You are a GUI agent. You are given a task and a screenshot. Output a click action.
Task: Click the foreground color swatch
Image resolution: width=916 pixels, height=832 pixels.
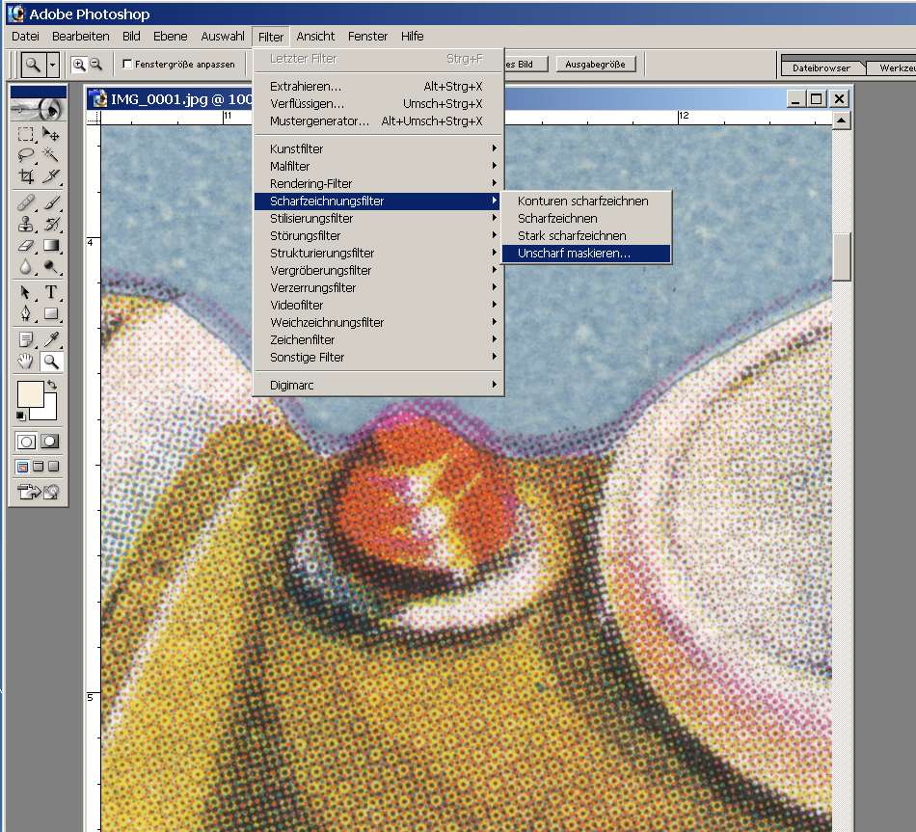[x=31, y=393]
